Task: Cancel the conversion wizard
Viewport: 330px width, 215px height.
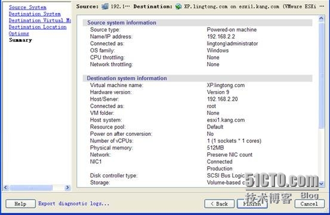Action: (x=309, y=204)
